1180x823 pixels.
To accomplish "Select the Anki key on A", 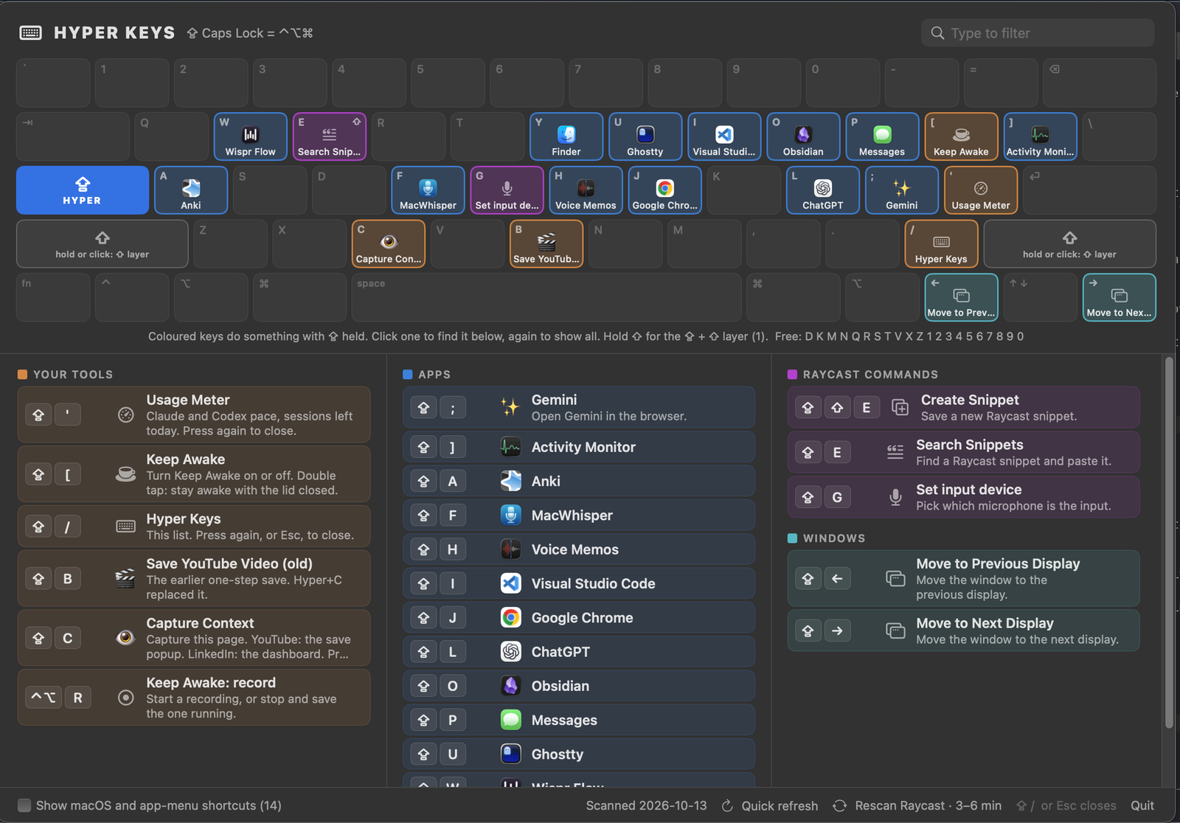I will (x=190, y=190).
